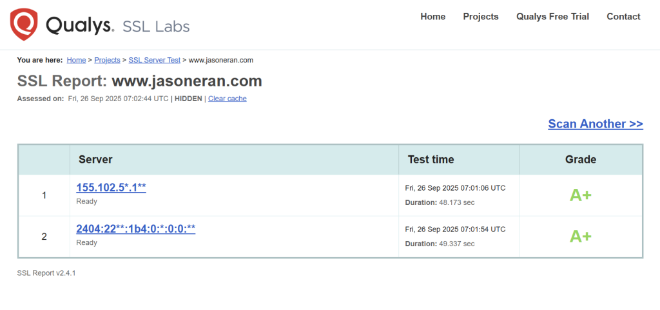Click the Clear cache link

pyautogui.click(x=228, y=99)
